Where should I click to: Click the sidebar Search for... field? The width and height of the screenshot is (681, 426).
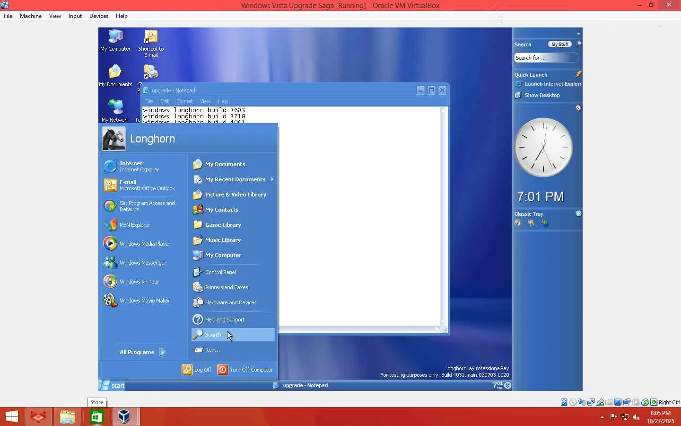pyautogui.click(x=546, y=58)
